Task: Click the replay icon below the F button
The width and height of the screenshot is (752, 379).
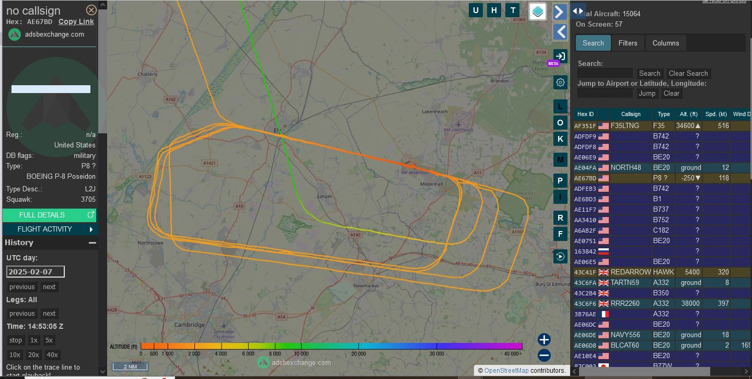Action: [560, 256]
